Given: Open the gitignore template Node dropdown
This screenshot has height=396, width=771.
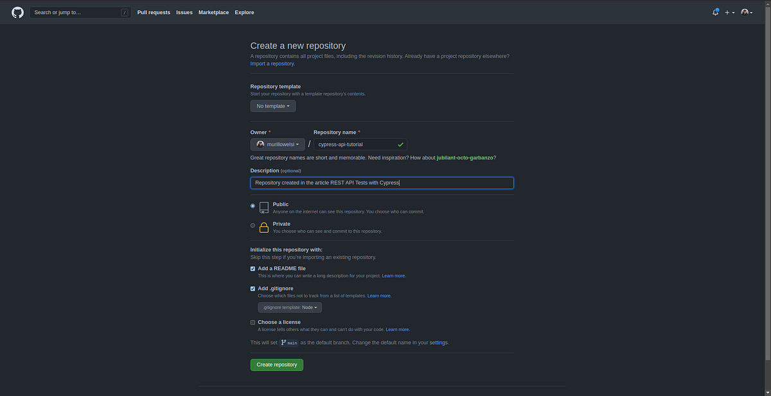Looking at the screenshot, I should coord(290,307).
